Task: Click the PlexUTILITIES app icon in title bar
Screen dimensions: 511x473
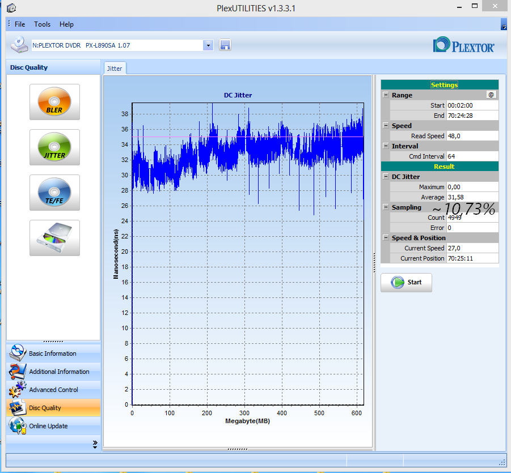Action: click(11, 8)
